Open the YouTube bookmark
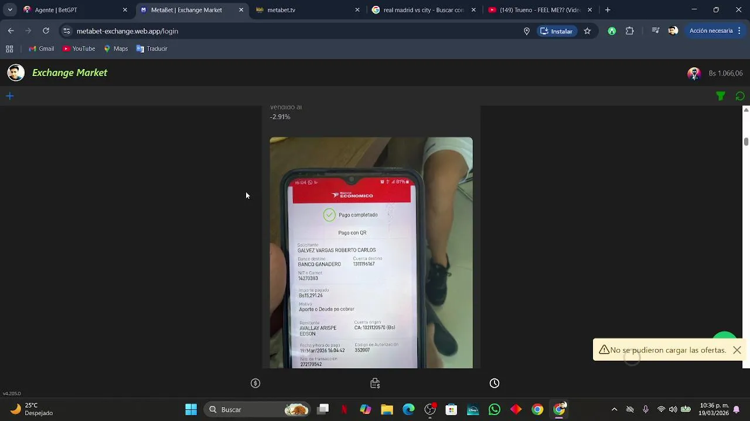This screenshot has width=750, height=421. click(x=79, y=49)
